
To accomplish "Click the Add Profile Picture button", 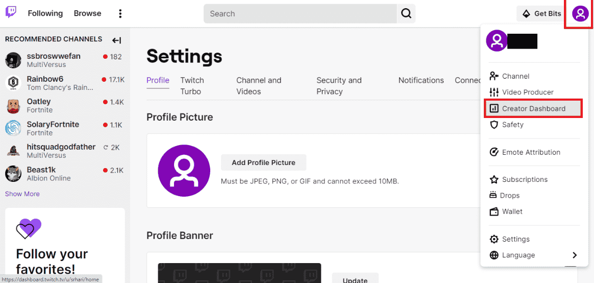I will pos(264,162).
